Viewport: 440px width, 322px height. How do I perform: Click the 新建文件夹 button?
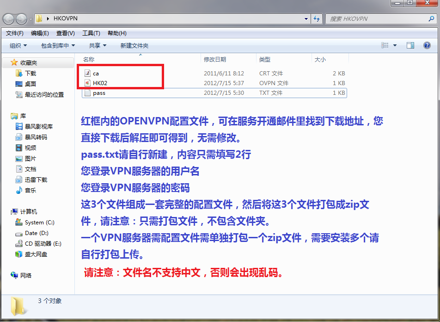click(x=134, y=45)
